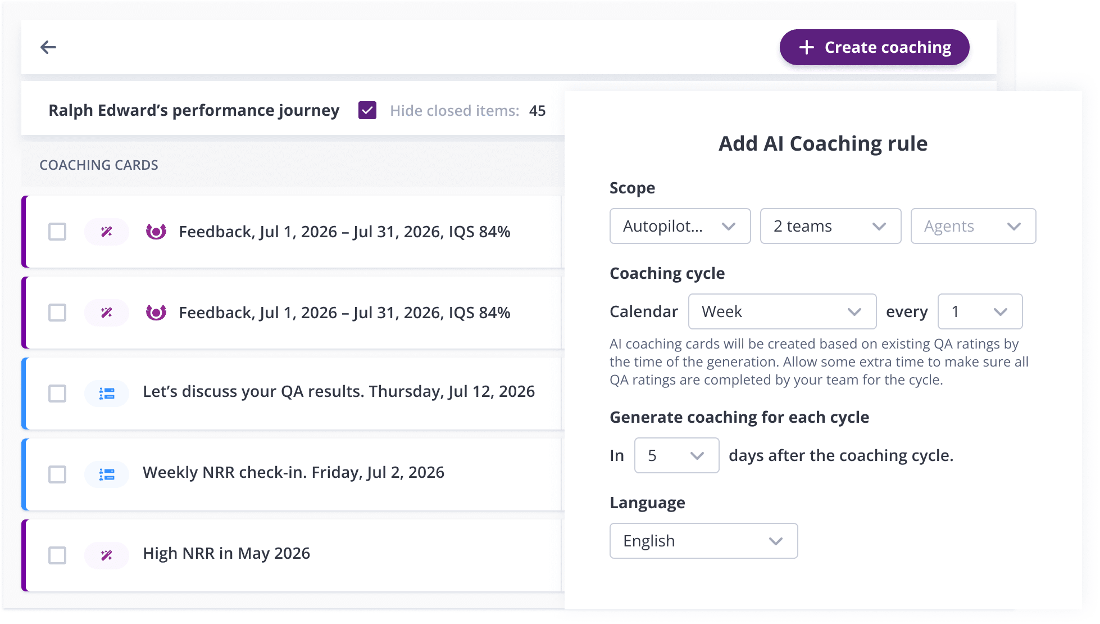
Task: Open Let's discuss your QA results card
Action: click(338, 392)
